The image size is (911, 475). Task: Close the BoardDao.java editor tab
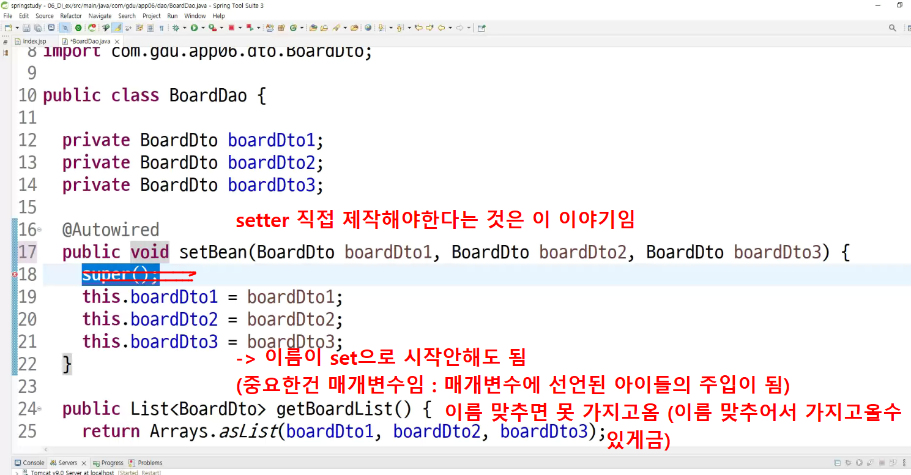[117, 41]
